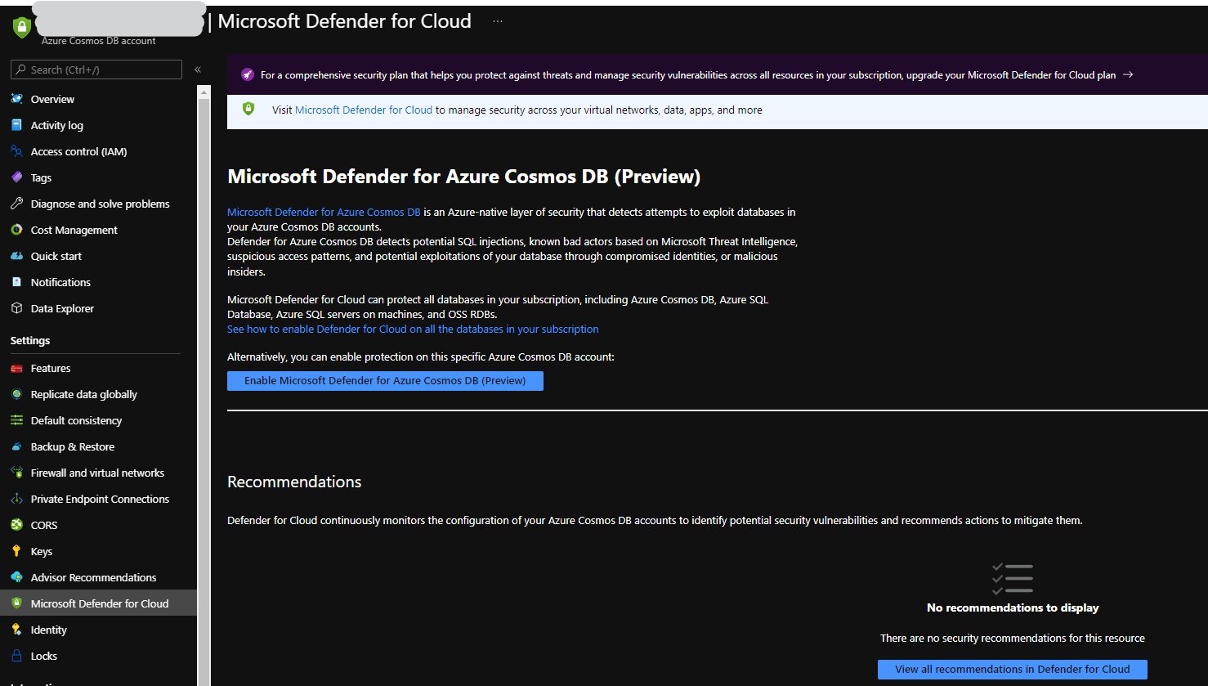Click the Firewall and virtual networks icon

pyautogui.click(x=16, y=473)
